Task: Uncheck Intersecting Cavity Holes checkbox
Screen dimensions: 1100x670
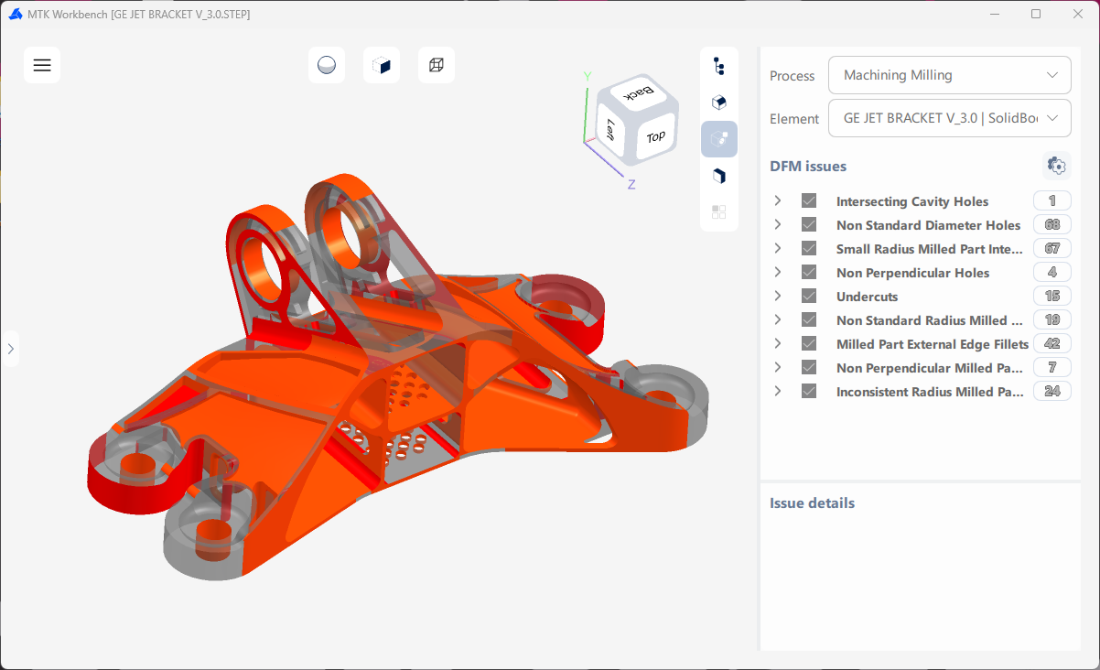Action: tap(809, 201)
